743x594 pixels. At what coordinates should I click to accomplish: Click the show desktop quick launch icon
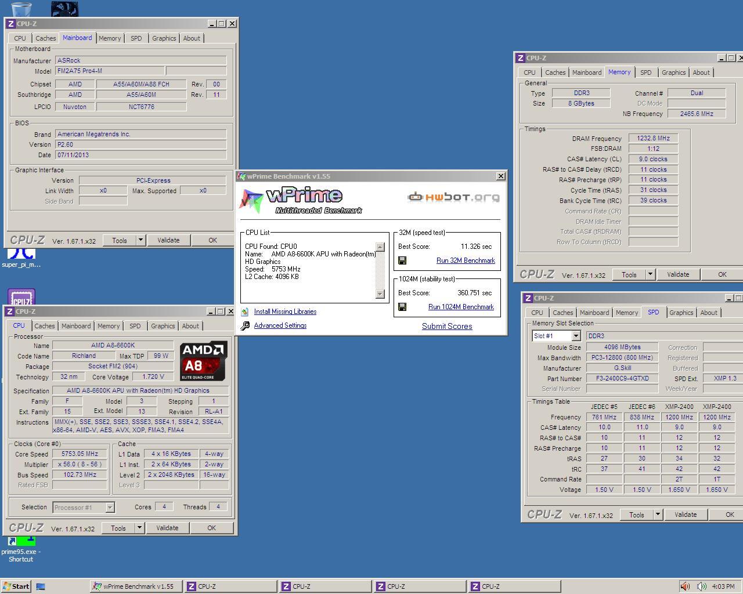pyautogui.click(x=41, y=586)
